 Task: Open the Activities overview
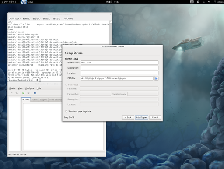(9, 2)
